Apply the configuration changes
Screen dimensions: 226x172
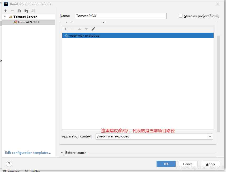pos(210,164)
